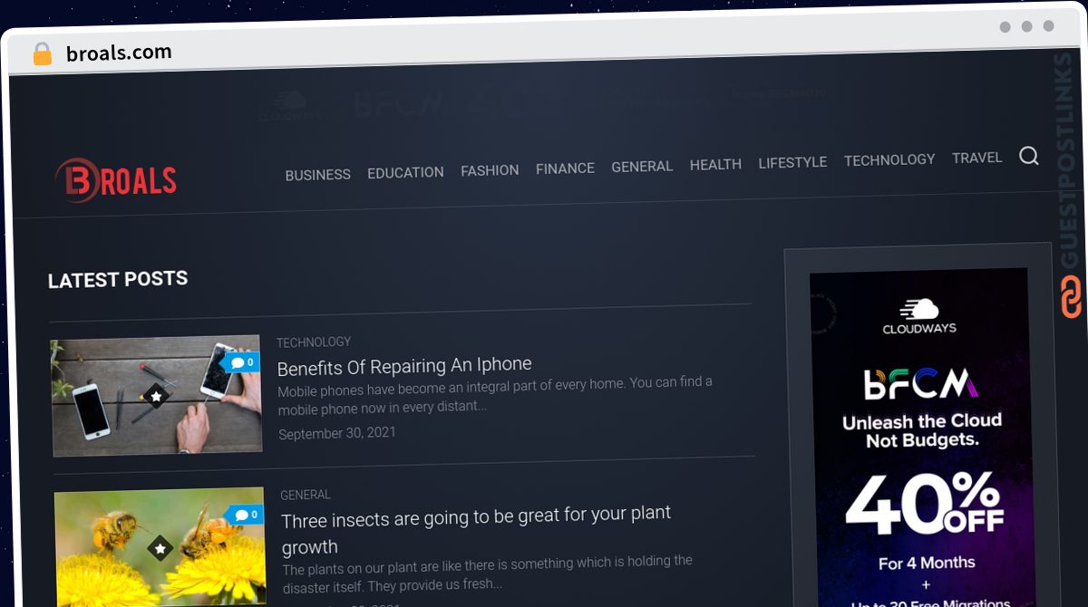Click the September 30, 2021 date
Image resolution: width=1088 pixels, height=607 pixels.
tap(337, 433)
